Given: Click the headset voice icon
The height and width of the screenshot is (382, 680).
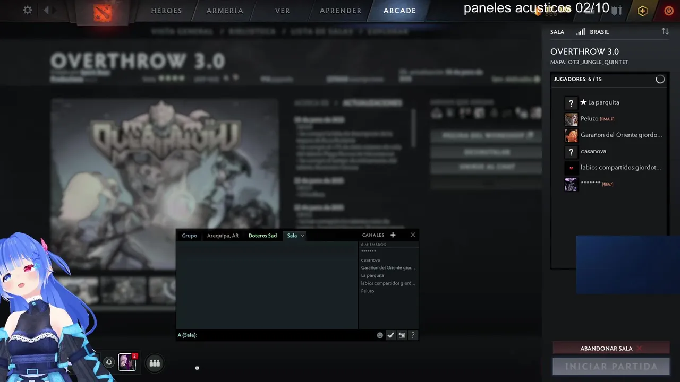Looking at the screenshot, I should 109,362.
